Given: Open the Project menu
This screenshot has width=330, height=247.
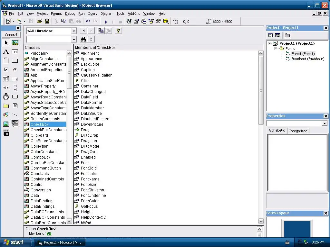Looking at the screenshot, I should tap(42, 14).
